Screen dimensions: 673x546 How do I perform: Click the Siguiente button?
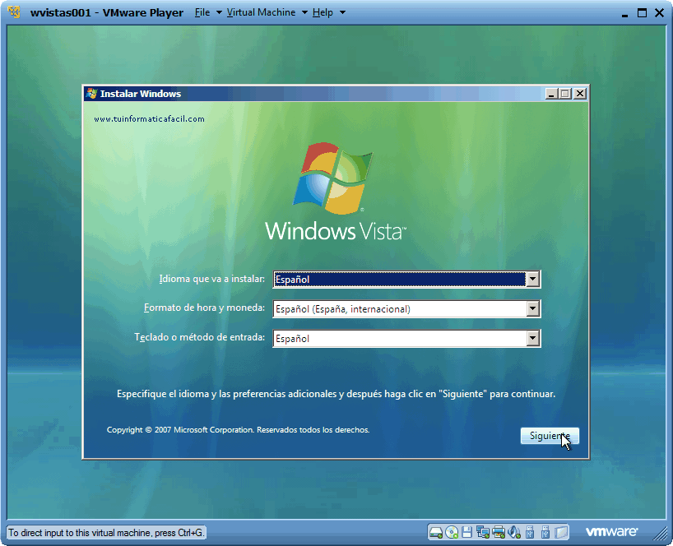[550, 436]
